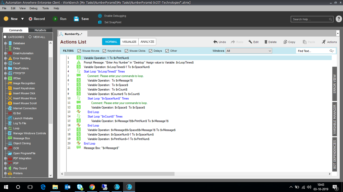Click the Insert Keystrokes icon
343x192 pixels.
point(10,88)
